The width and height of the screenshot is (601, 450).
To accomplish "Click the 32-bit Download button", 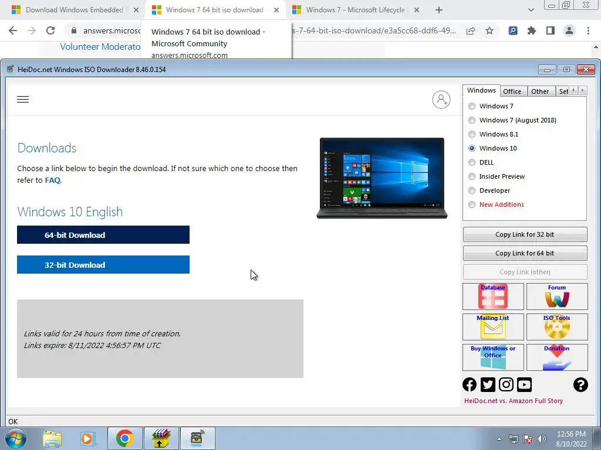I will [103, 265].
